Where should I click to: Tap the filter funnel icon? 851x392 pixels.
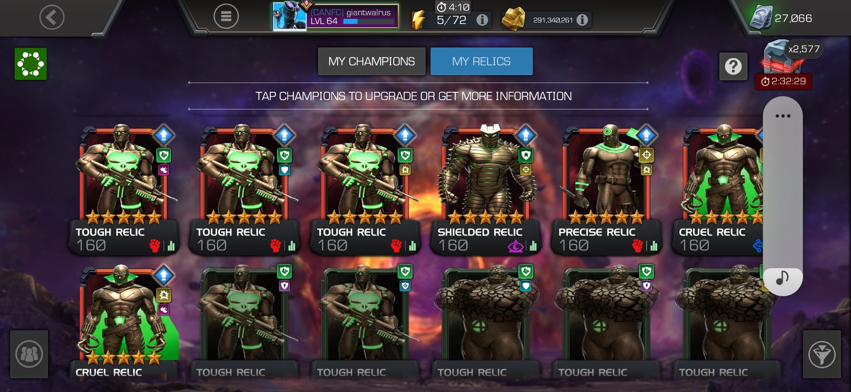click(x=822, y=354)
